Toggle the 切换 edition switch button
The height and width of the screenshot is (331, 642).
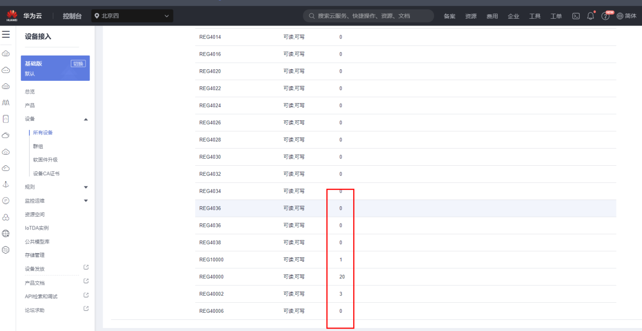(x=78, y=64)
